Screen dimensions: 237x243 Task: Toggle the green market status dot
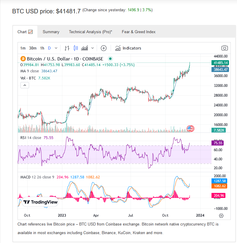click(110, 59)
